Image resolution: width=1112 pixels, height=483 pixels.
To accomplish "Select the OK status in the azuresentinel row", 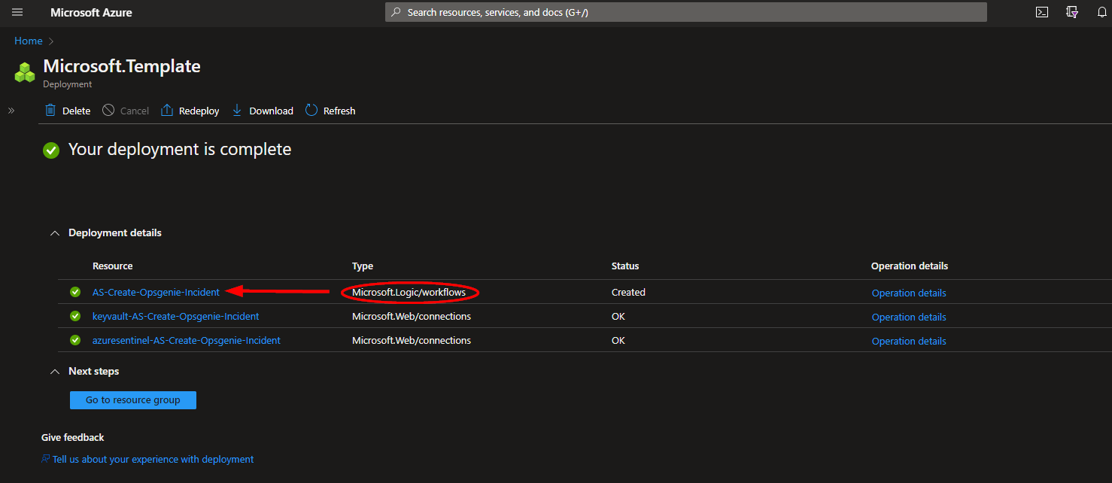I will tap(618, 341).
